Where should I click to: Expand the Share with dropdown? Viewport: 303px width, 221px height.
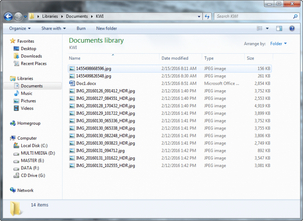coord(54,28)
